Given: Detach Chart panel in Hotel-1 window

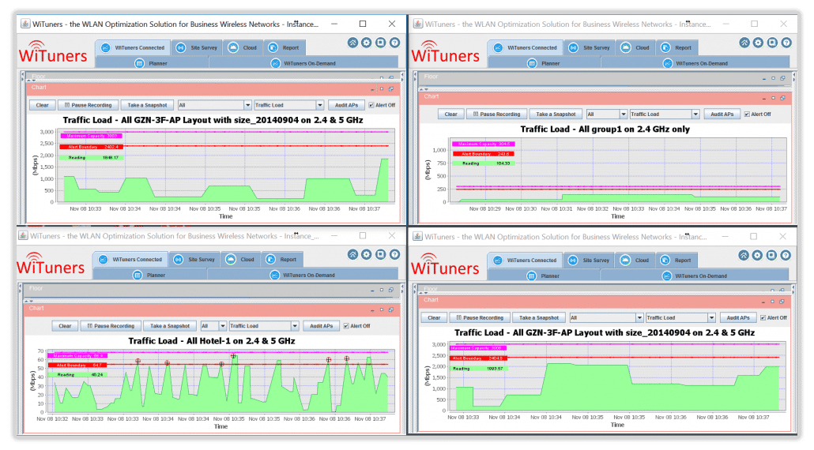Looking at the screenshot, I should coord(391,309).
